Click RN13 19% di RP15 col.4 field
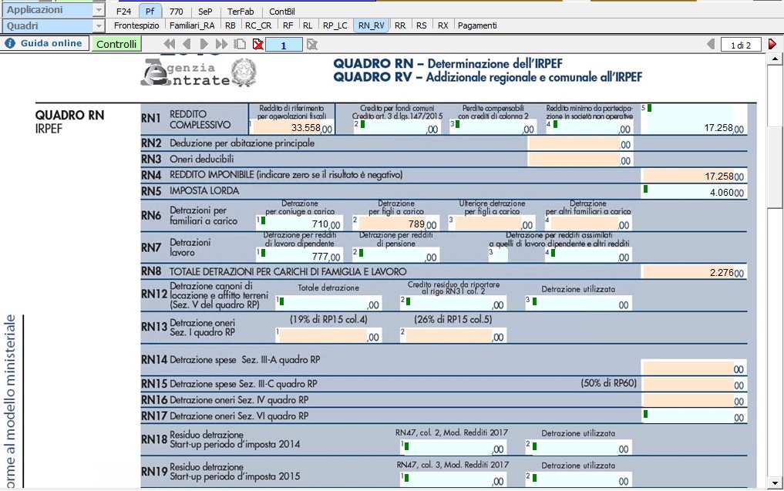The height and width of the screenshot is (491, 784). [328, 335]
